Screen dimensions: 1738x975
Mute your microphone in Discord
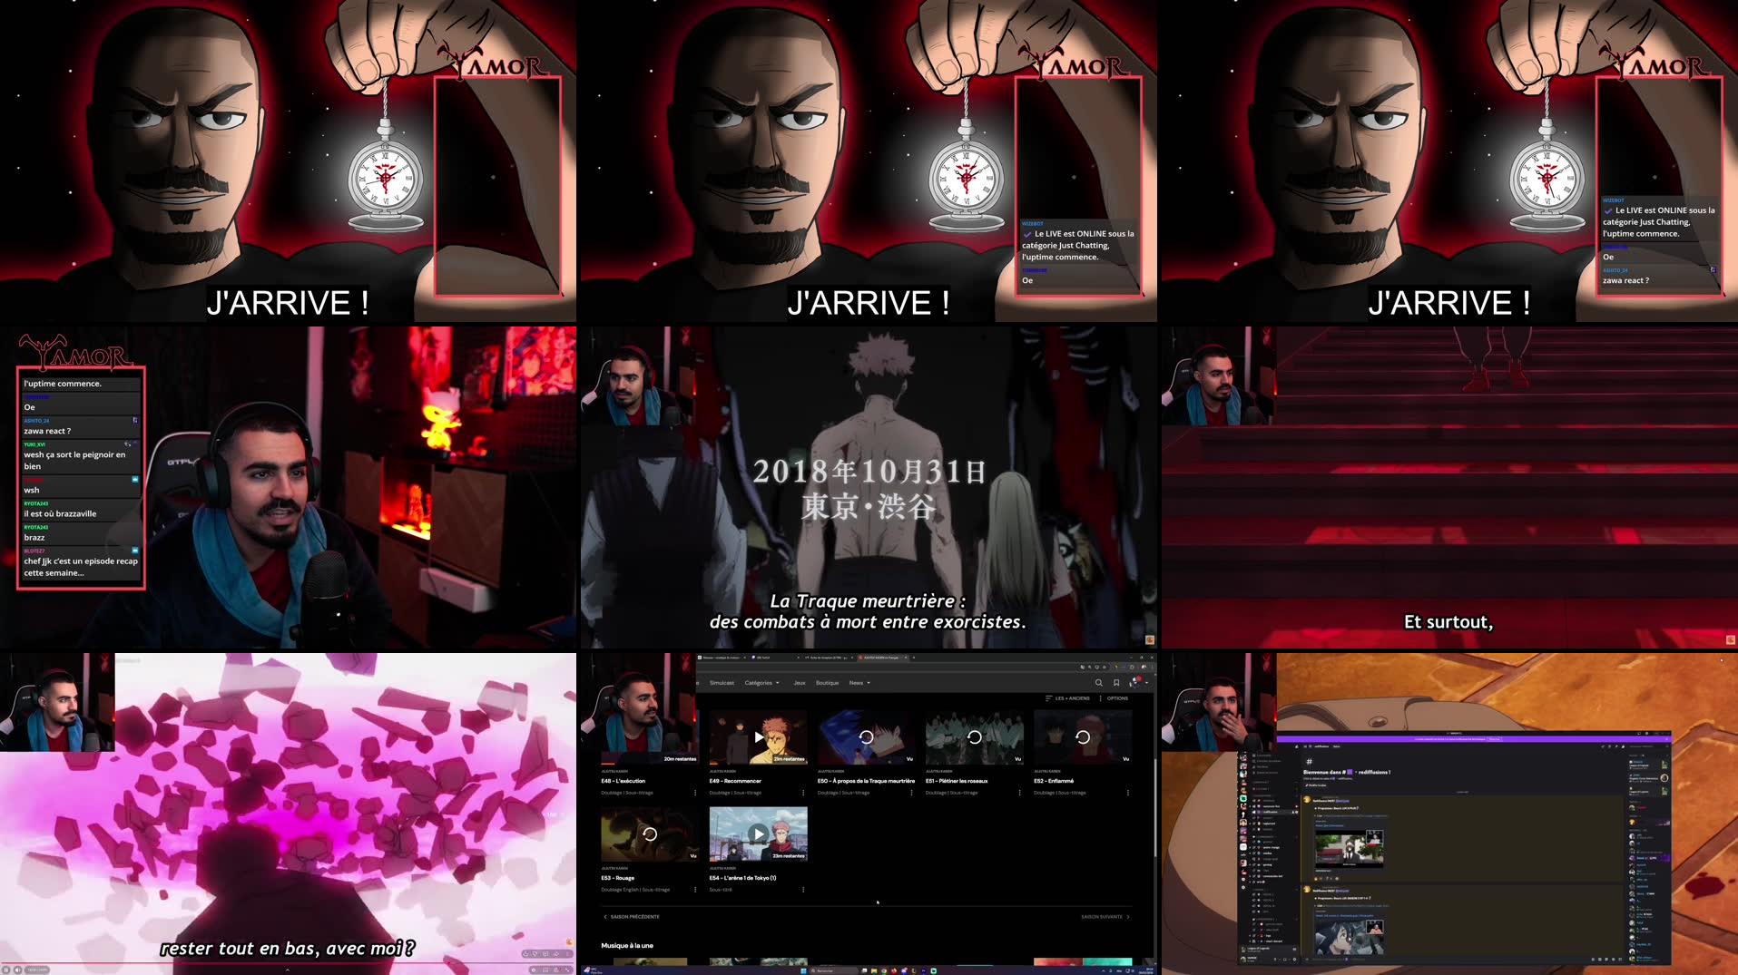[x=1273, y=959]
